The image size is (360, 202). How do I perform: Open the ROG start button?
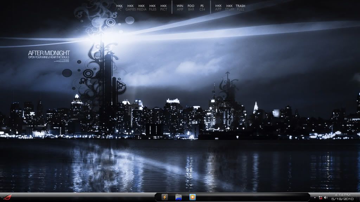tap(7, 196)
